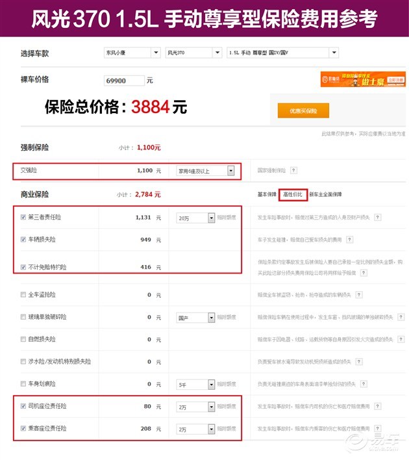Select the 新车主全面保障 tab
The image size is (409, 460).
pos(325,194)
